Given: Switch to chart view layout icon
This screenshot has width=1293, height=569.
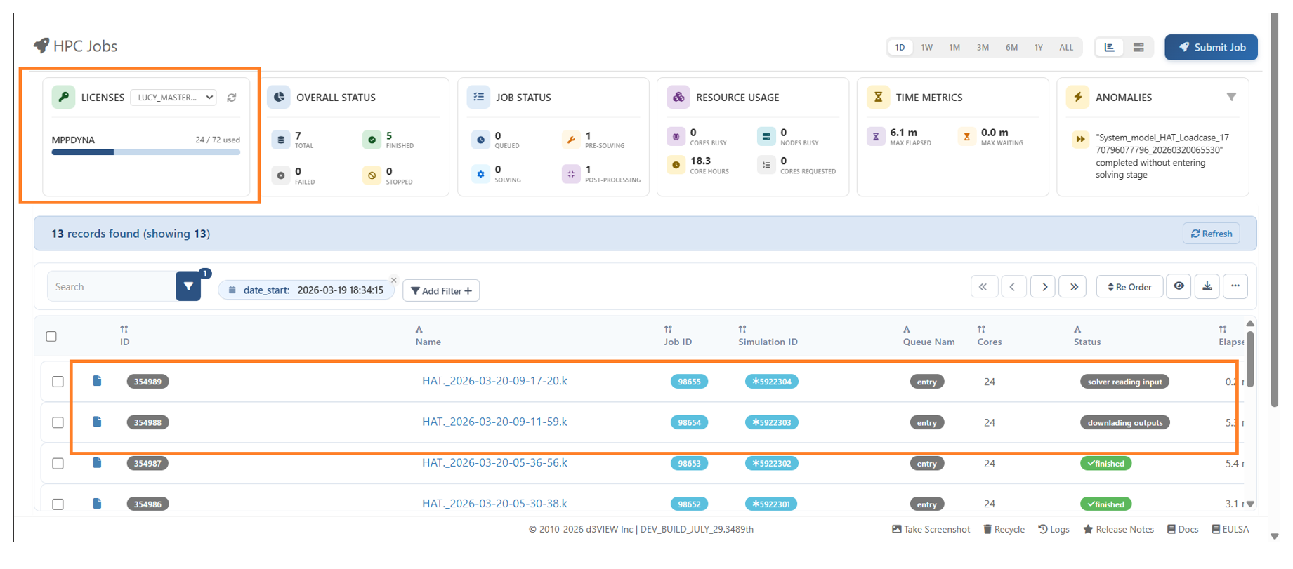Looking at the screenshot, I should (x=1110, y=48).
